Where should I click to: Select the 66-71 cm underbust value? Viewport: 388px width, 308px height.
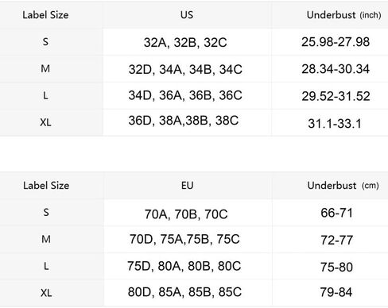[336, 213]
